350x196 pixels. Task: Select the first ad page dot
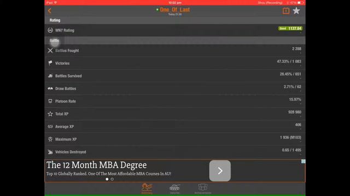coord(107,179)
